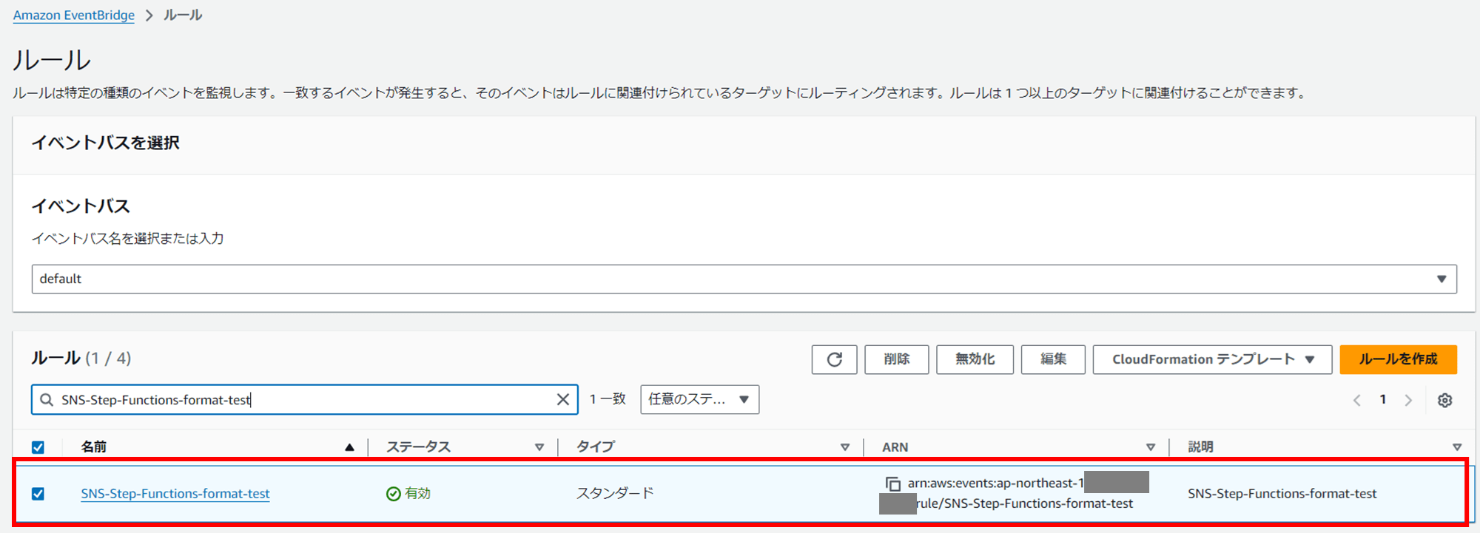
Task: Open タイプ column sort arrow
Action: coord(845,447)
